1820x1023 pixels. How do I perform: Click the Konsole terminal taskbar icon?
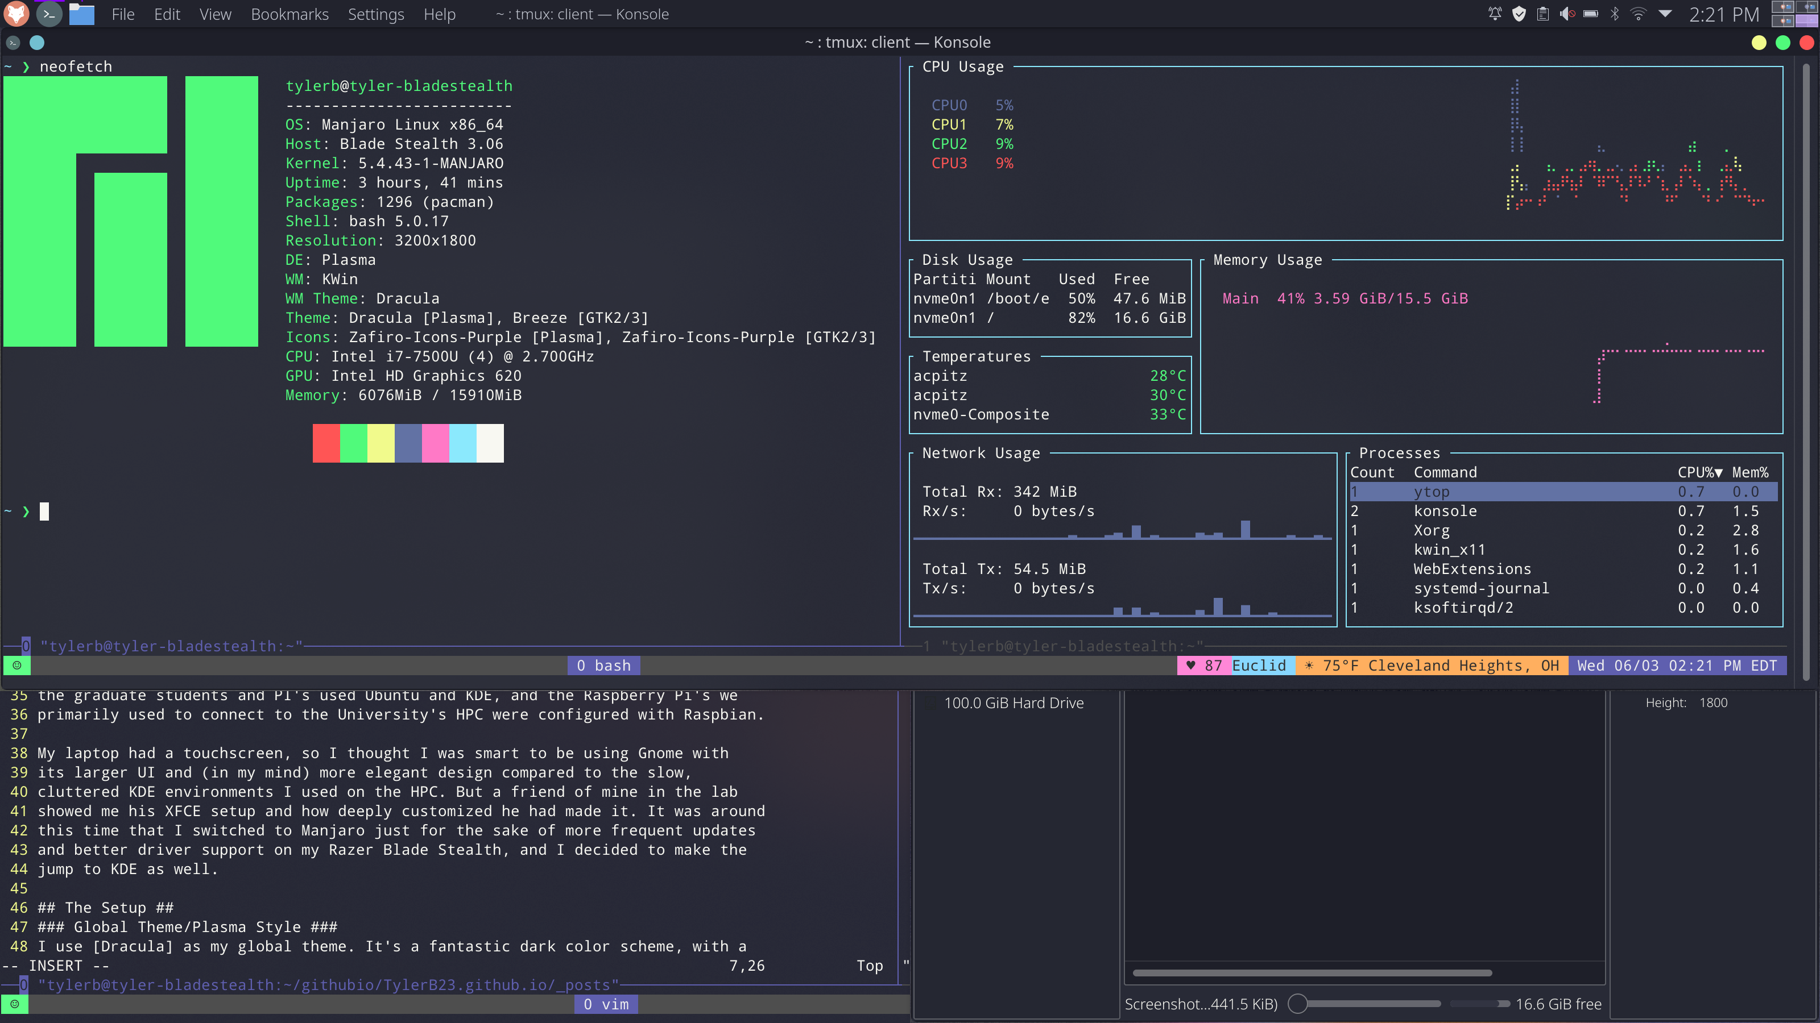(x=49, y=14)
